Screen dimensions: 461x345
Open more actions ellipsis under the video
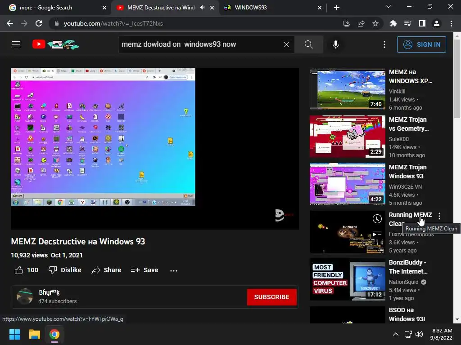click(174, 270)
